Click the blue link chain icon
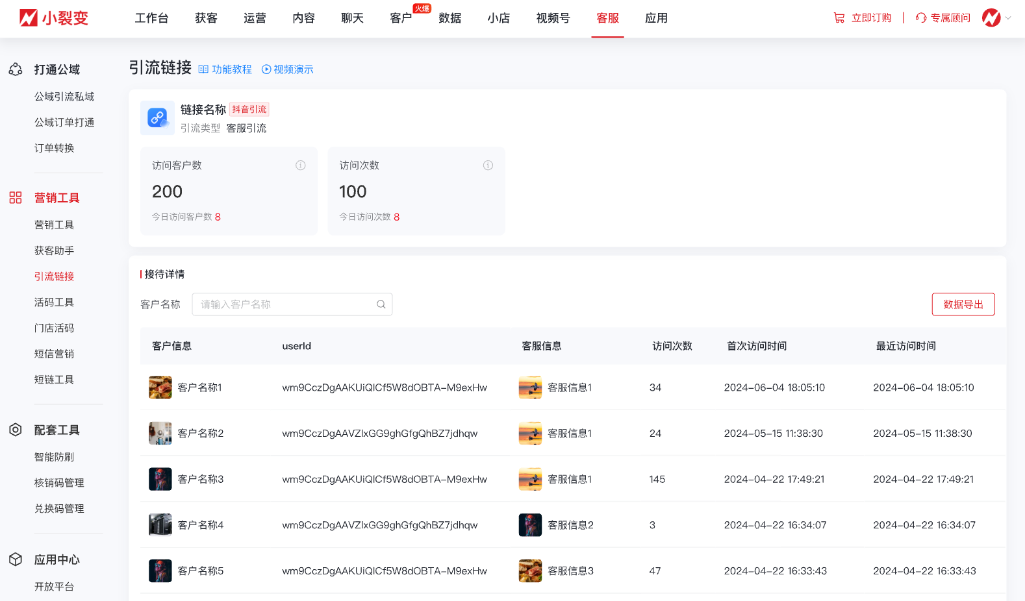Image resolution: width=1025 pixels, height=601 pixels. click(157, 117)
